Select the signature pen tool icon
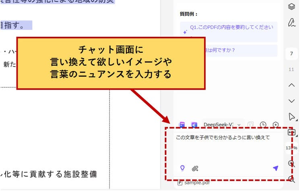This screenshot has width=302, height=192. 292,23
